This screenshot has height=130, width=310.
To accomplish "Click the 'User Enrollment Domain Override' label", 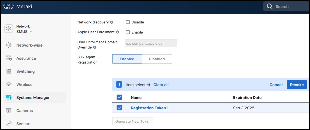I will pyautogui.click(x=98, y=45).
